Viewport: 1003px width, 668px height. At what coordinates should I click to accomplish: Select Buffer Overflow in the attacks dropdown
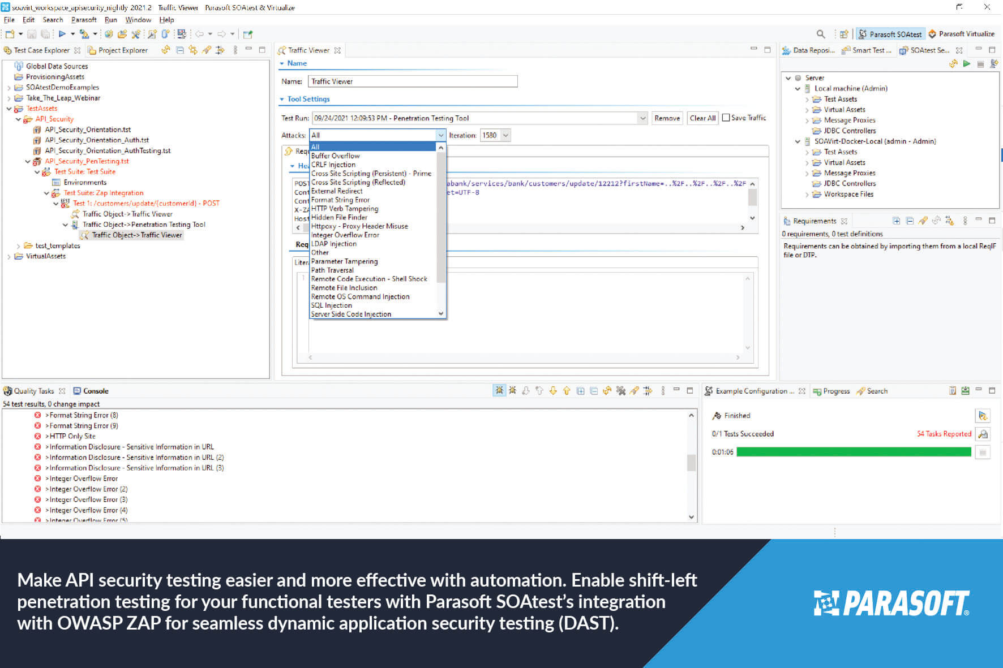335,155
